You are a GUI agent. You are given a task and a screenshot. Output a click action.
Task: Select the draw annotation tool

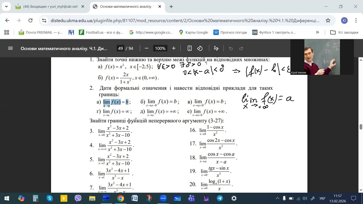pyautogui.click(x=216, y=48)
